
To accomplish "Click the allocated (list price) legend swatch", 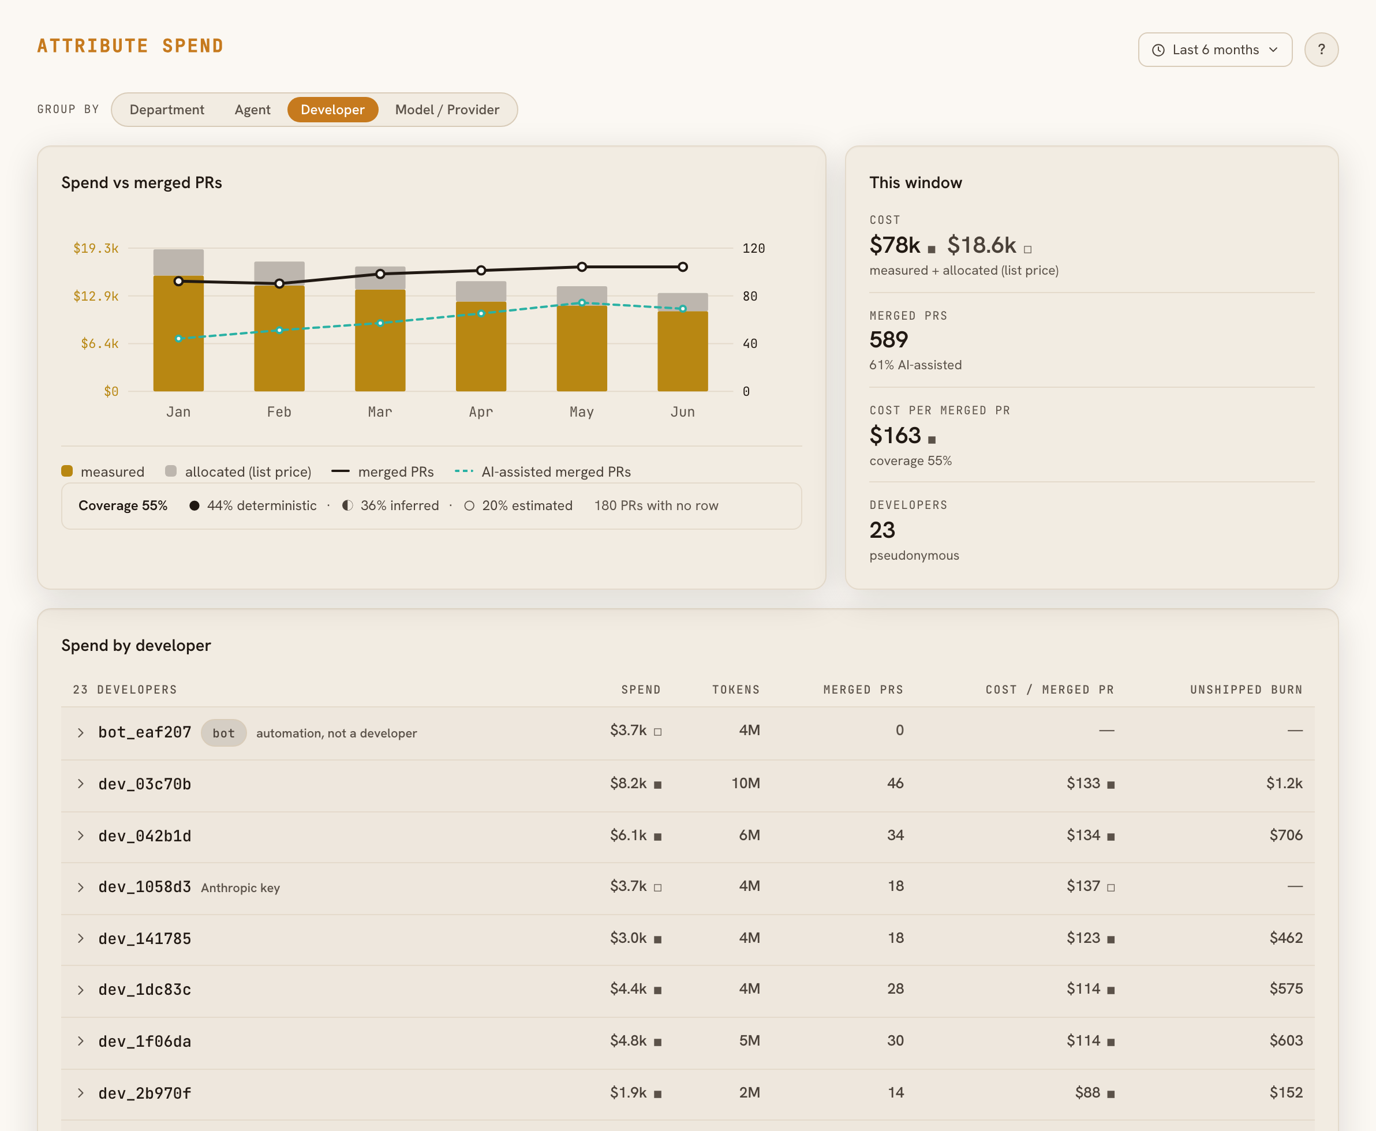I will 171,471.
